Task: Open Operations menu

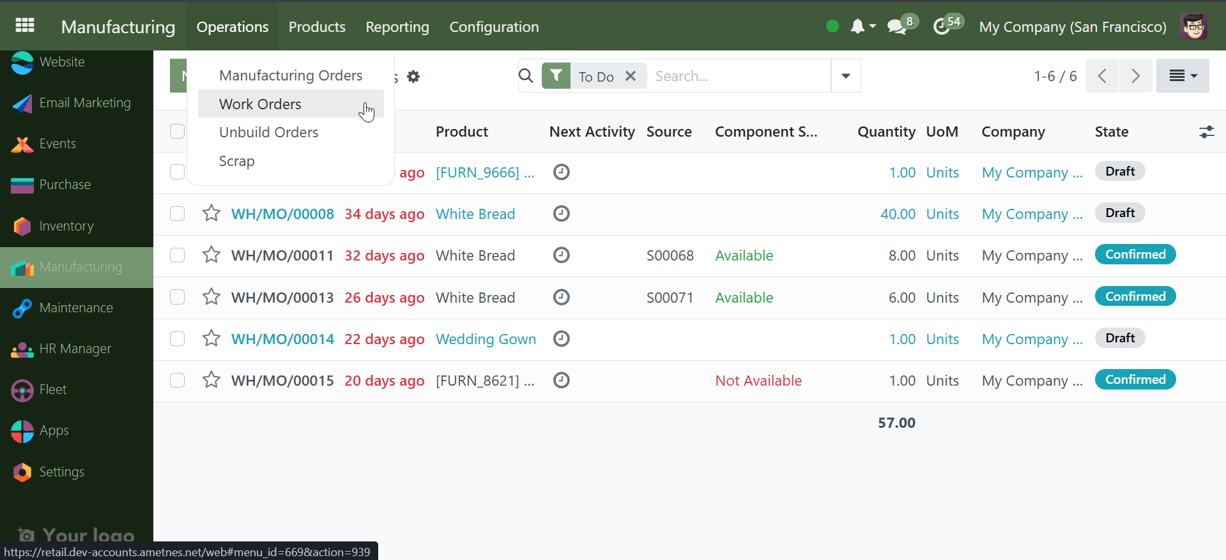Action: (x=233, y=27)
